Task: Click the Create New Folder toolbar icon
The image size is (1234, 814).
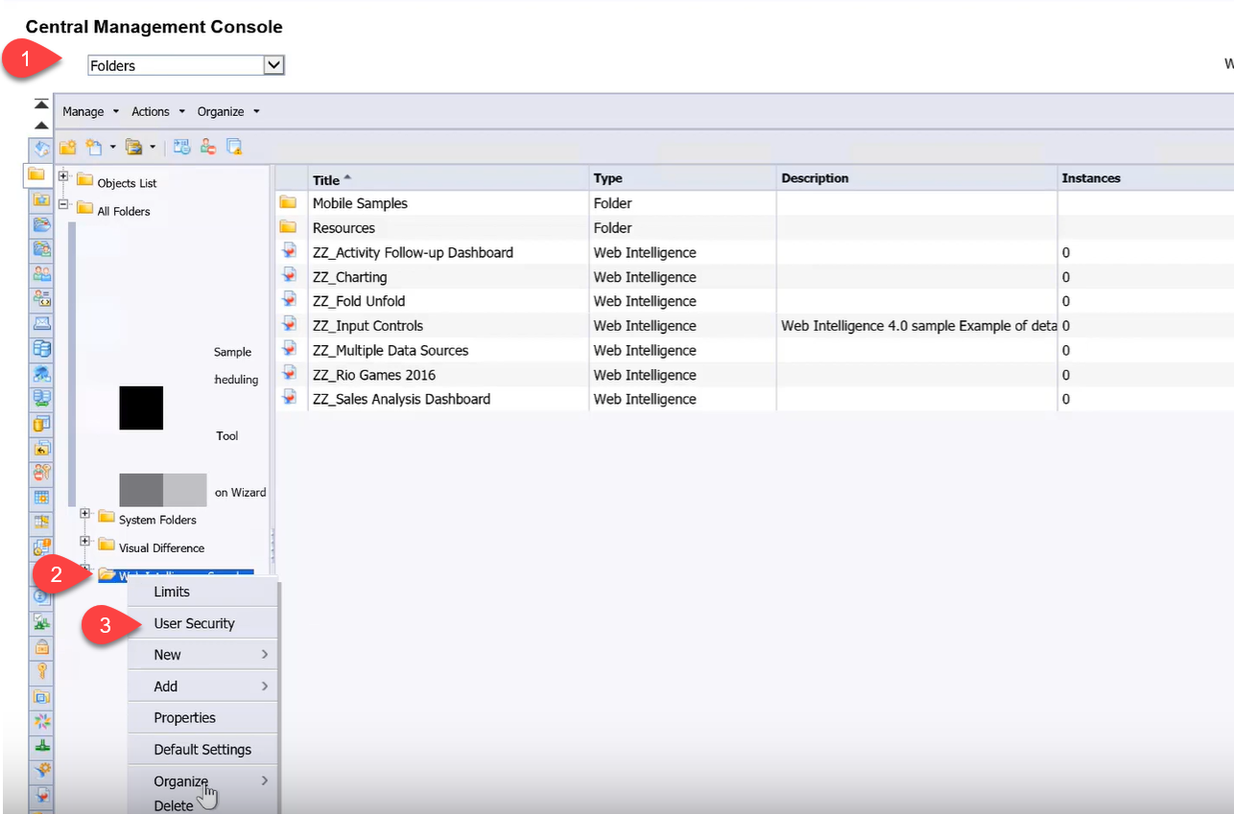Action: pos(68,149)
